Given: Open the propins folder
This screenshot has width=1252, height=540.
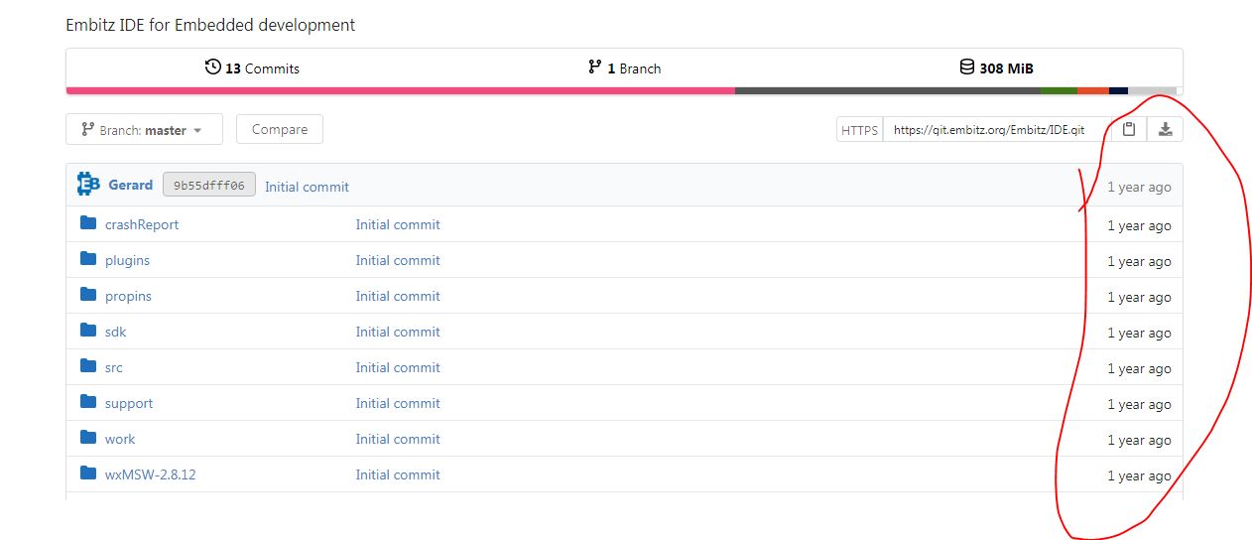Looking at the screenshot, I should pyautogui.click(x=128, y=296).
